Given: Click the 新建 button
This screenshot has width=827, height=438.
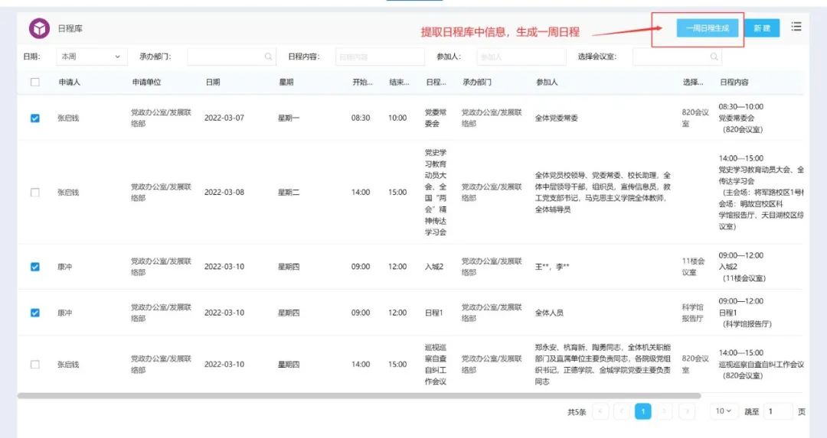Looking at the screenshot, I should (762, 28).
